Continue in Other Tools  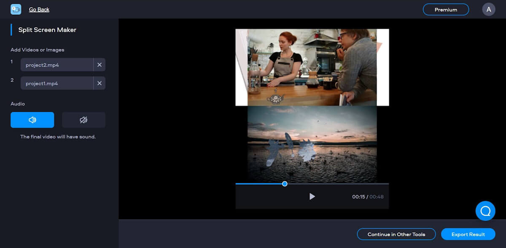pos(396,234)
